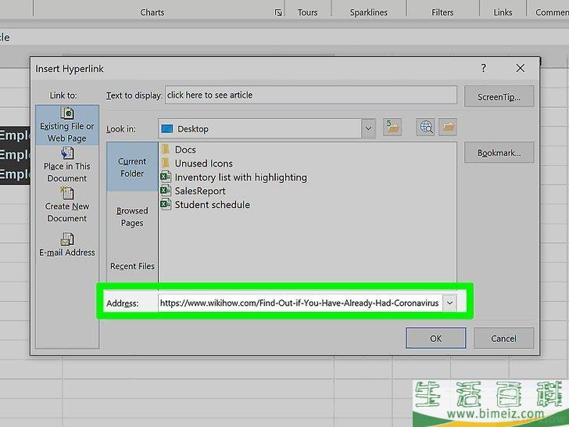Select Place in This Document option

(67, 165)
